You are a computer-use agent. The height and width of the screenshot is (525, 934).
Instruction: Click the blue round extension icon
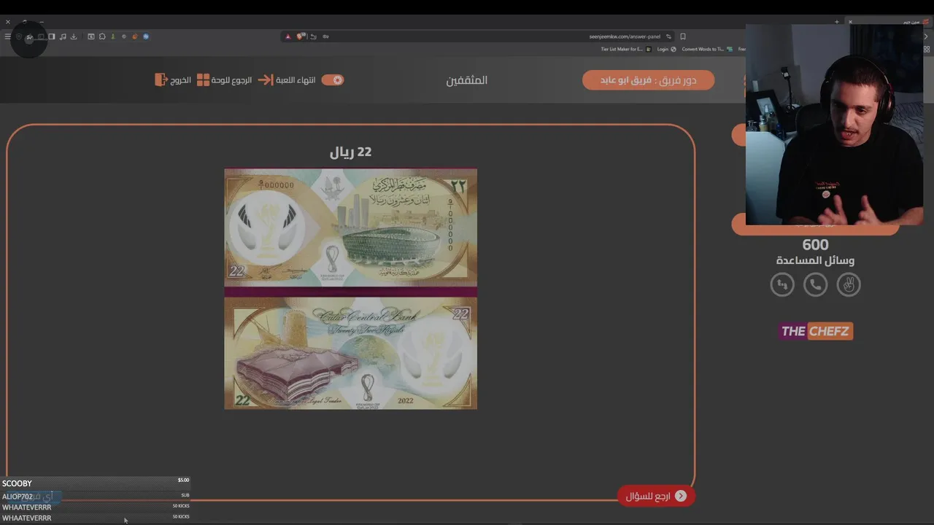point(146,36)
